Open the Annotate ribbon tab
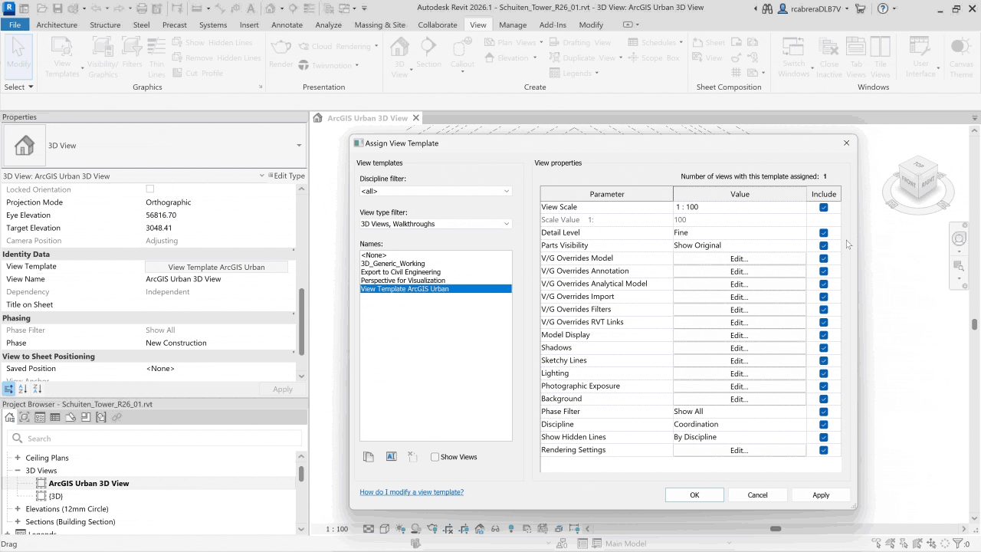 click(x=287, y=25)
